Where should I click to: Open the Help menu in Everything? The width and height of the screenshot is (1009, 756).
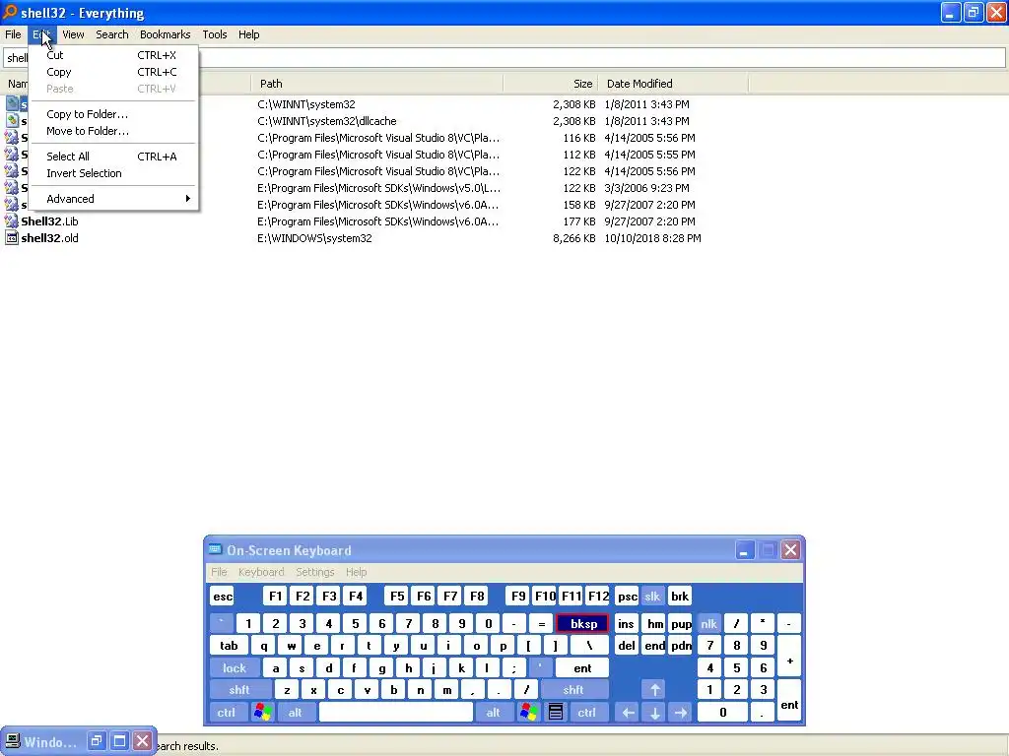pos(248,34)
